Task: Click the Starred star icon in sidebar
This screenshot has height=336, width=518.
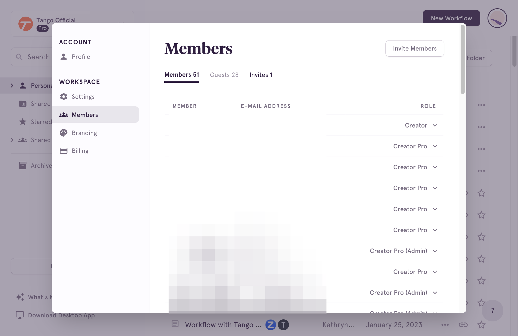Action: point(23,122)
